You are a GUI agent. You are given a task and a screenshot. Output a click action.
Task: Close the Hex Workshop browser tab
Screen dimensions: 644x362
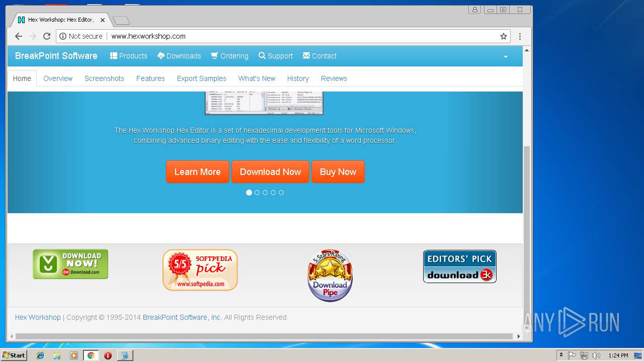coord(103,20)
